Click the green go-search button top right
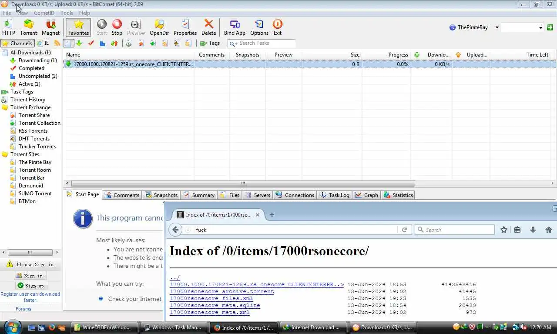557x334 pixels. tap(550, 27)
